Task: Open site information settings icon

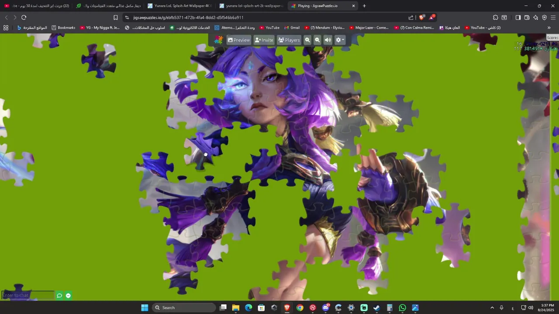Action: click(x=127, y=17)
